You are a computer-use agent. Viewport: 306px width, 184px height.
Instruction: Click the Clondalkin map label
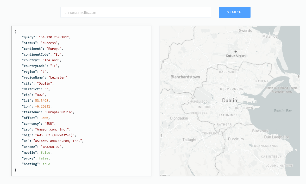179,118
